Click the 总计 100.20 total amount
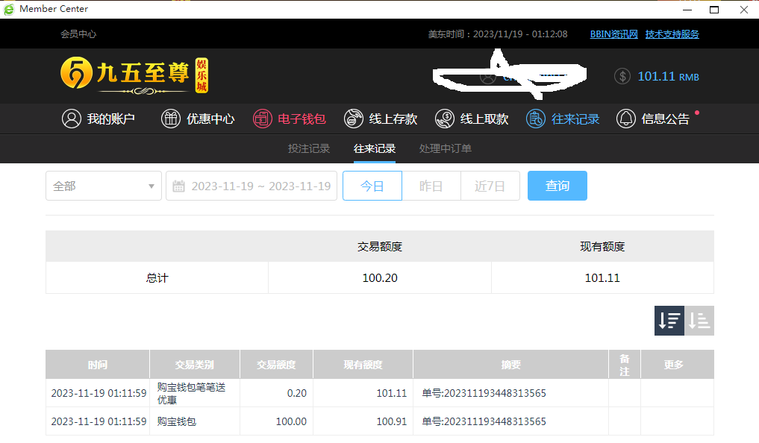 [380, 278]
